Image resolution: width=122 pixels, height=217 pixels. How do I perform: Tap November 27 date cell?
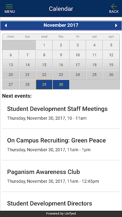(11, 84)
